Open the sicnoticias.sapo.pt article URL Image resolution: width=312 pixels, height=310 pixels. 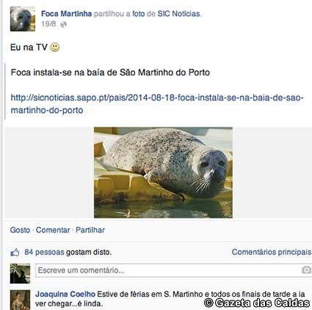tap(157, 104)
